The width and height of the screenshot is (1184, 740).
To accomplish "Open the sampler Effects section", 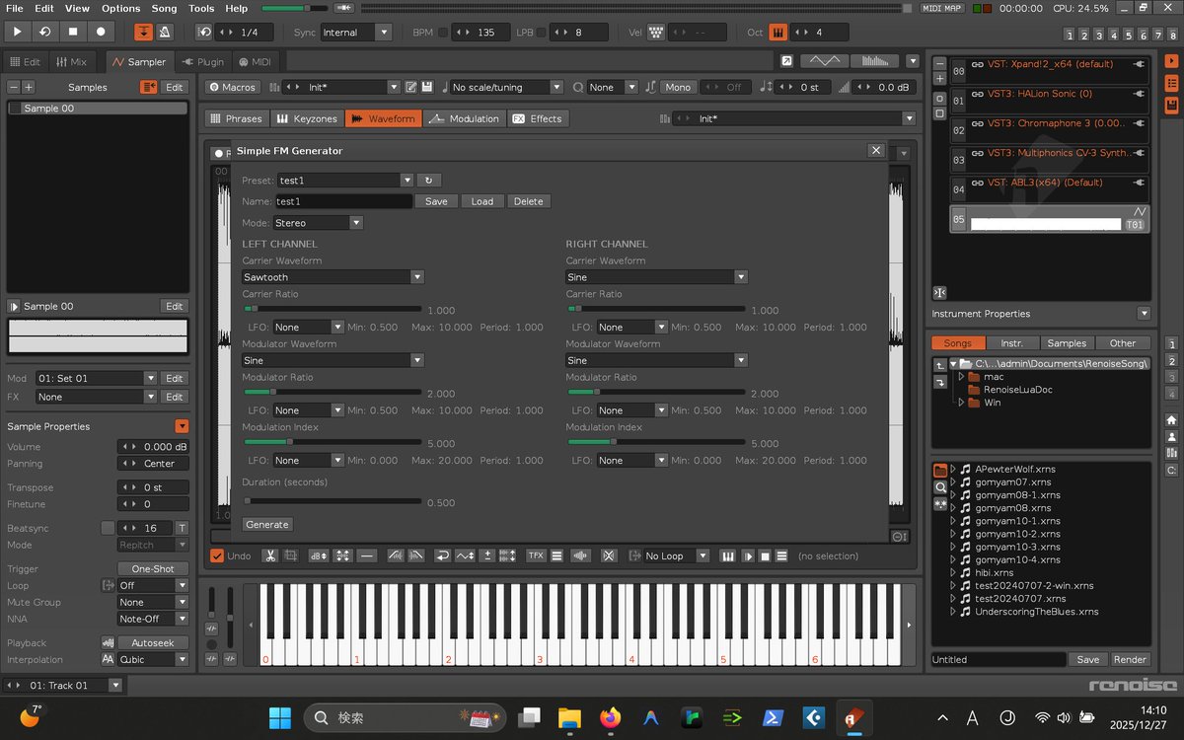I will click(x=538, y=118).
